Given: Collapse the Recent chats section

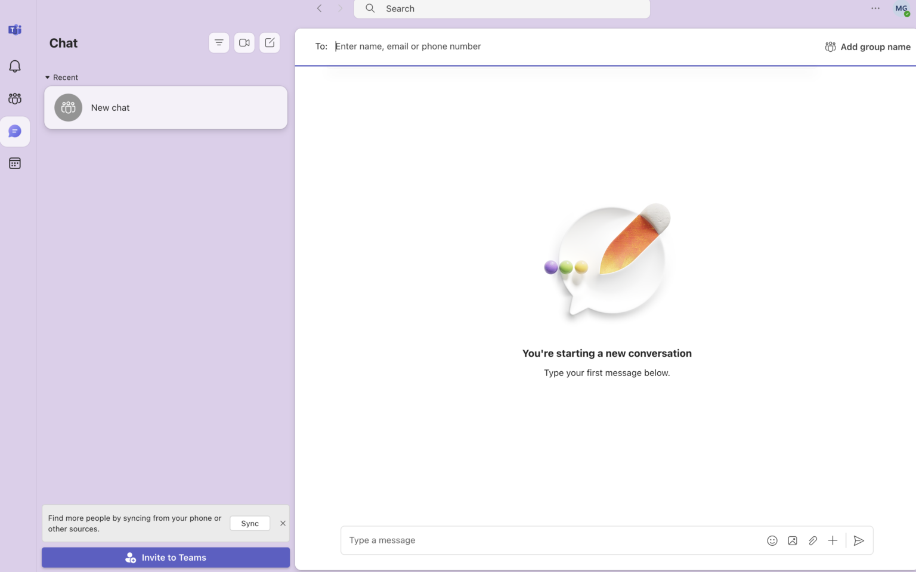Looking at the screenshot, I should click(x=48, y=77).
